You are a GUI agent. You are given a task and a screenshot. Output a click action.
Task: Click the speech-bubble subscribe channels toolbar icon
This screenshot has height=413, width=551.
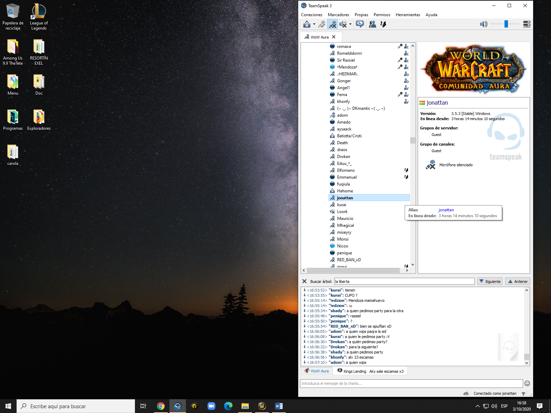pos(360,24)
